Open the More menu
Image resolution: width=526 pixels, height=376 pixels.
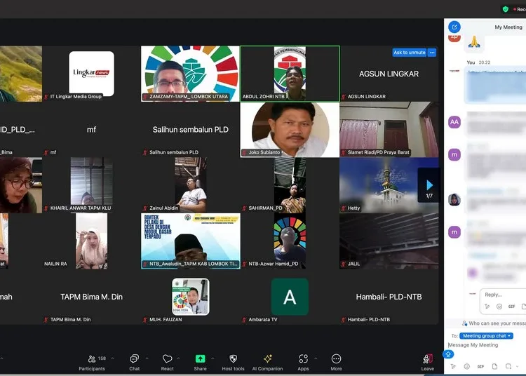[x=336, y=363]
